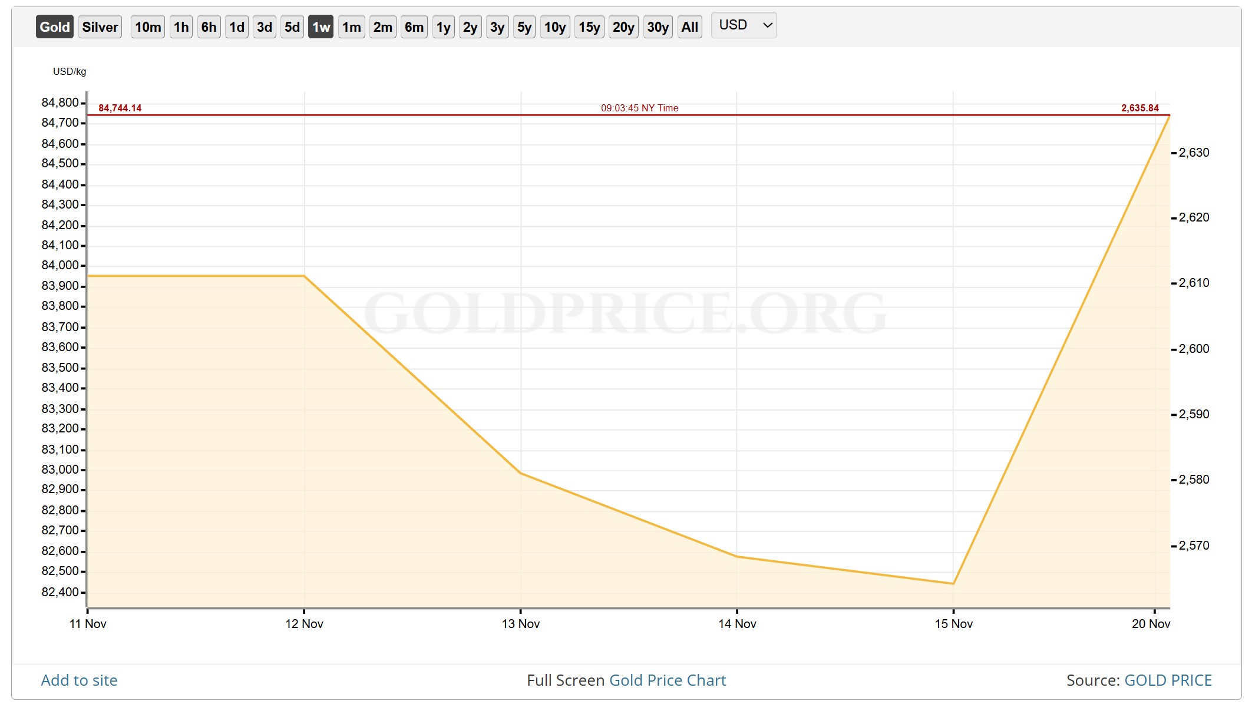Select the 2m time range

pos(383,27)
